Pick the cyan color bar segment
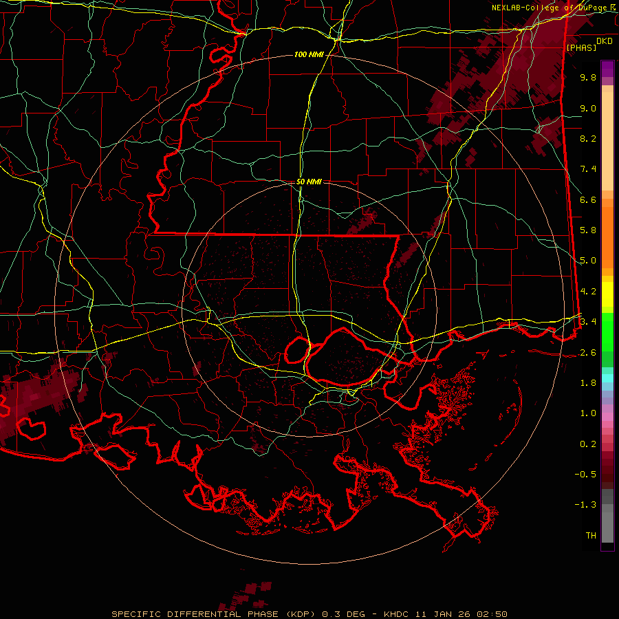Screen dimensions: 619x619 607,378
